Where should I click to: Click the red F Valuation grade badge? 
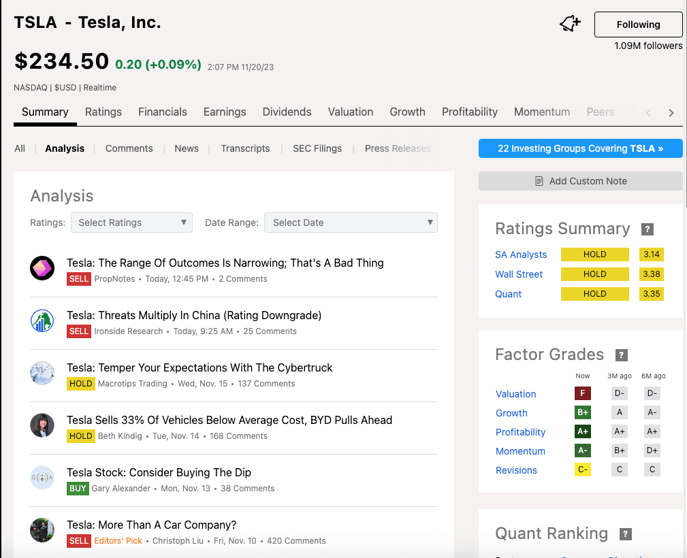[x=582, y=393]
